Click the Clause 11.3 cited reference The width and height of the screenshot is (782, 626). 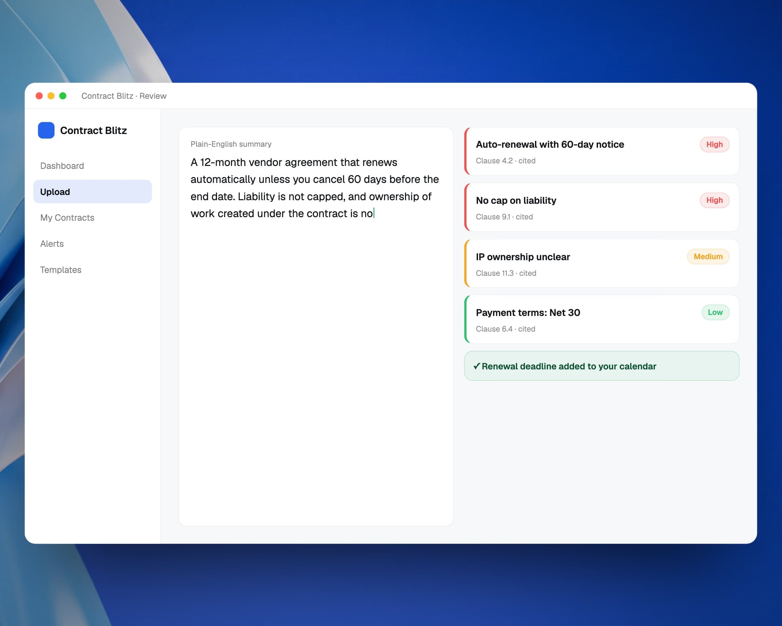(x=506, y=273)
